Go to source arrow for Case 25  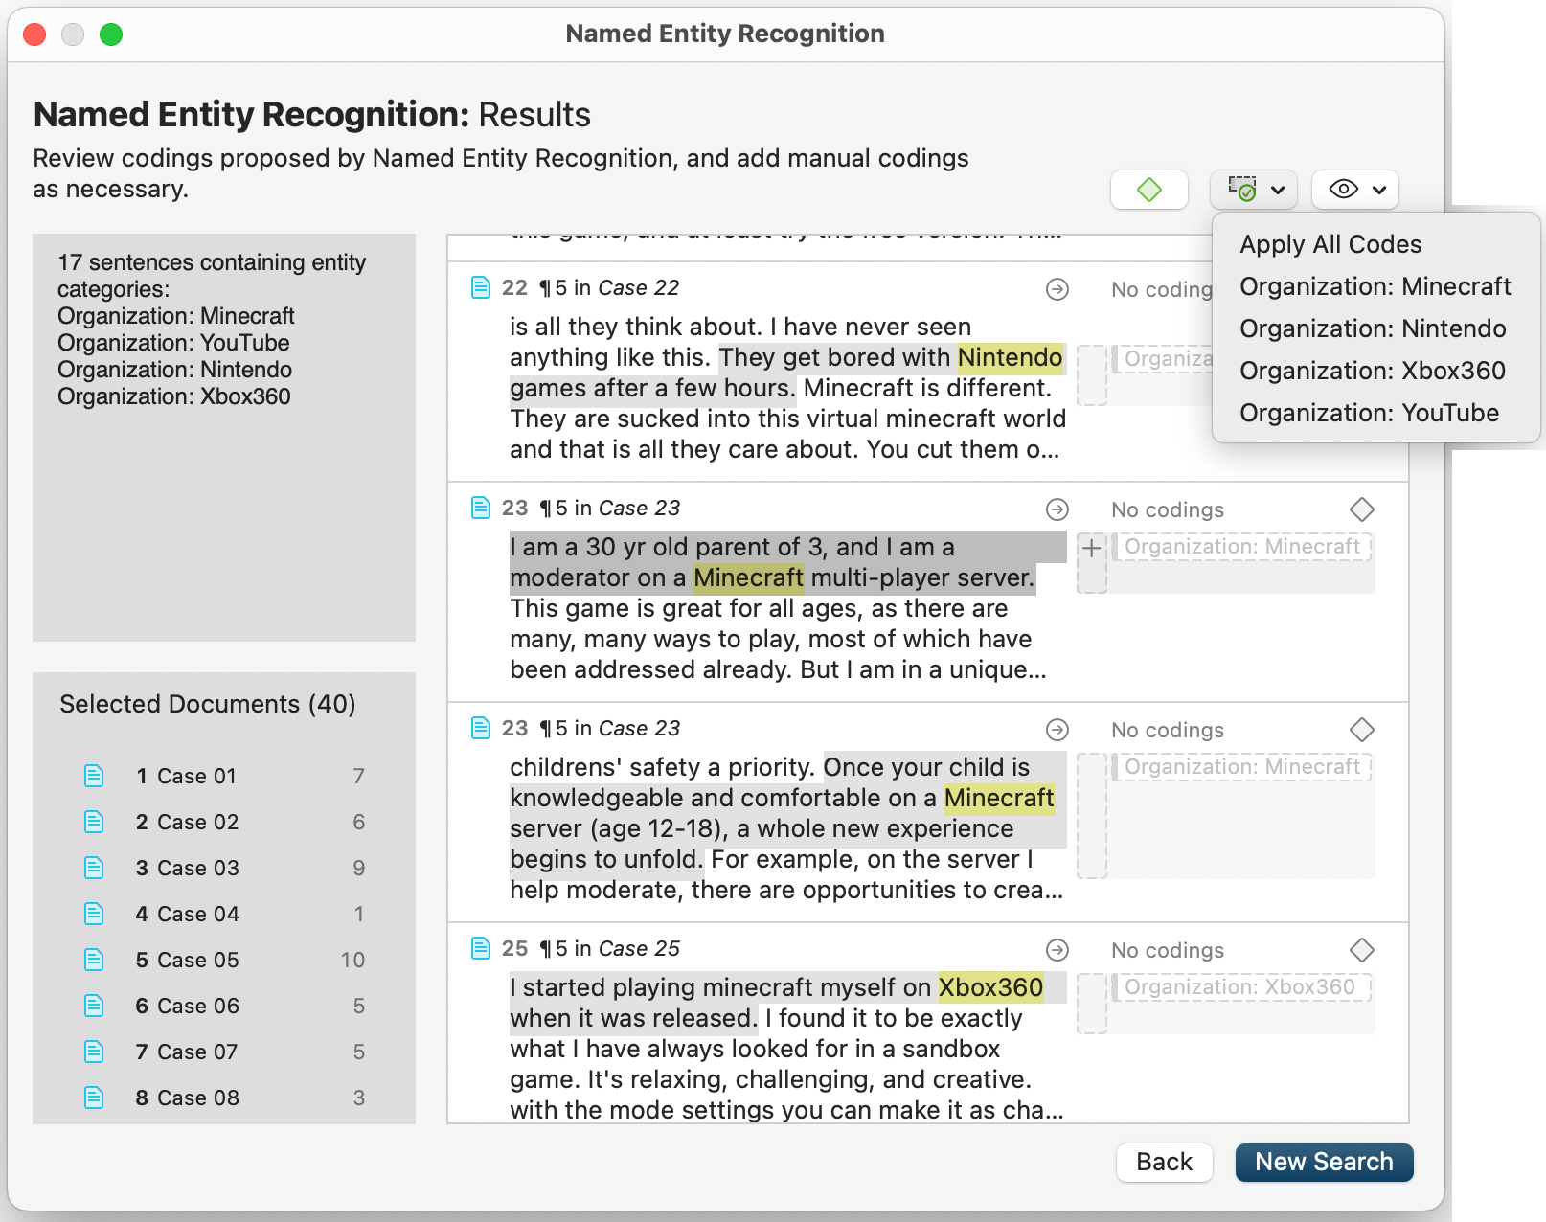pyautogui.click(x=1057, y=950)
